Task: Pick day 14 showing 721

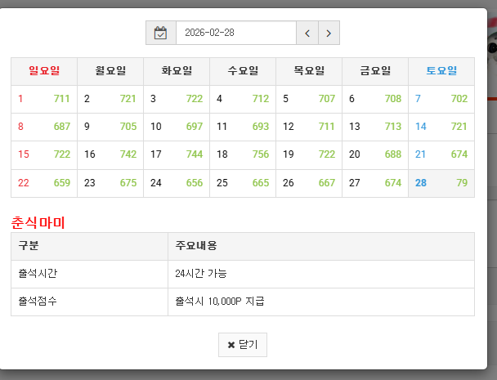Action: click(x=441, y=127)
